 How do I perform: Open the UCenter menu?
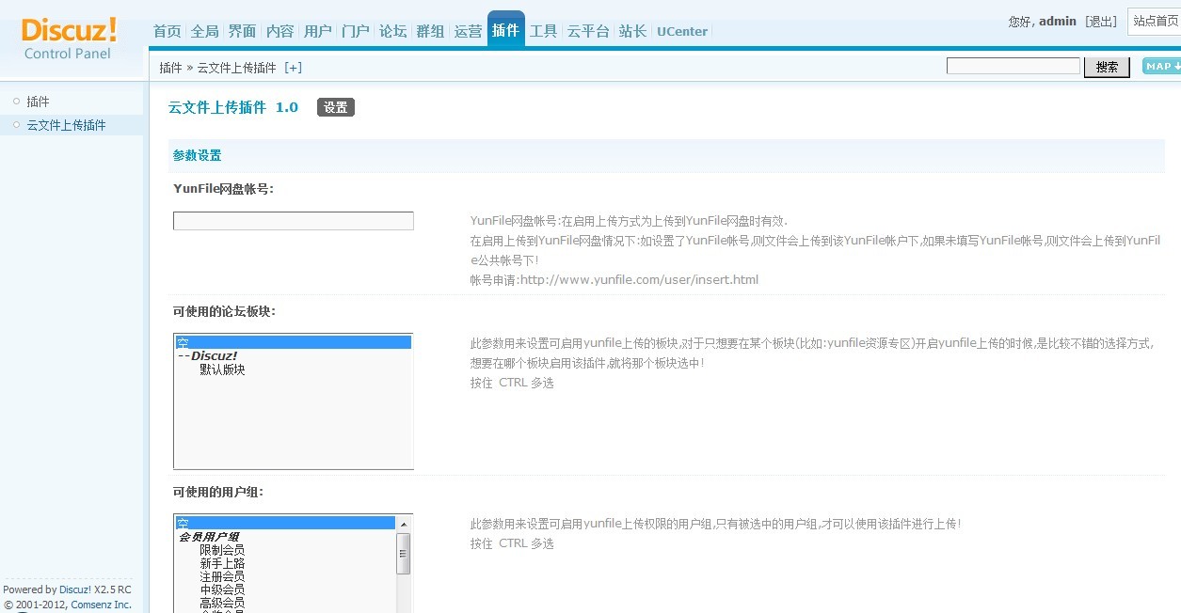point(682,31)
